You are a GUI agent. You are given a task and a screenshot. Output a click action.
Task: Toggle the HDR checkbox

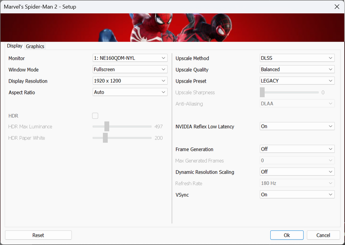point(95,116)
